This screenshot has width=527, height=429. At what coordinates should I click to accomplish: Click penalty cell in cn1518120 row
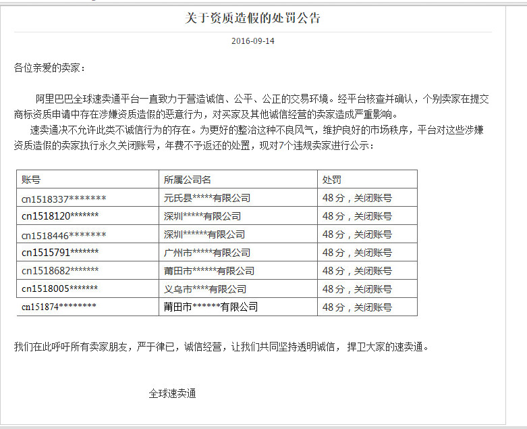point(367,216)
